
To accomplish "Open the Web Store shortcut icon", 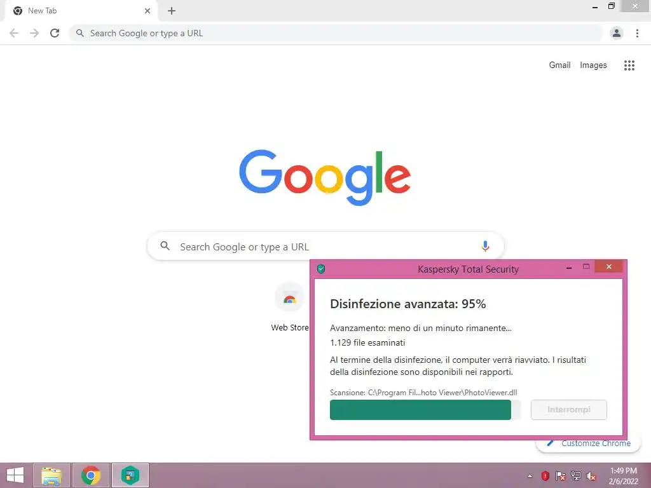I will coord(290,299).
